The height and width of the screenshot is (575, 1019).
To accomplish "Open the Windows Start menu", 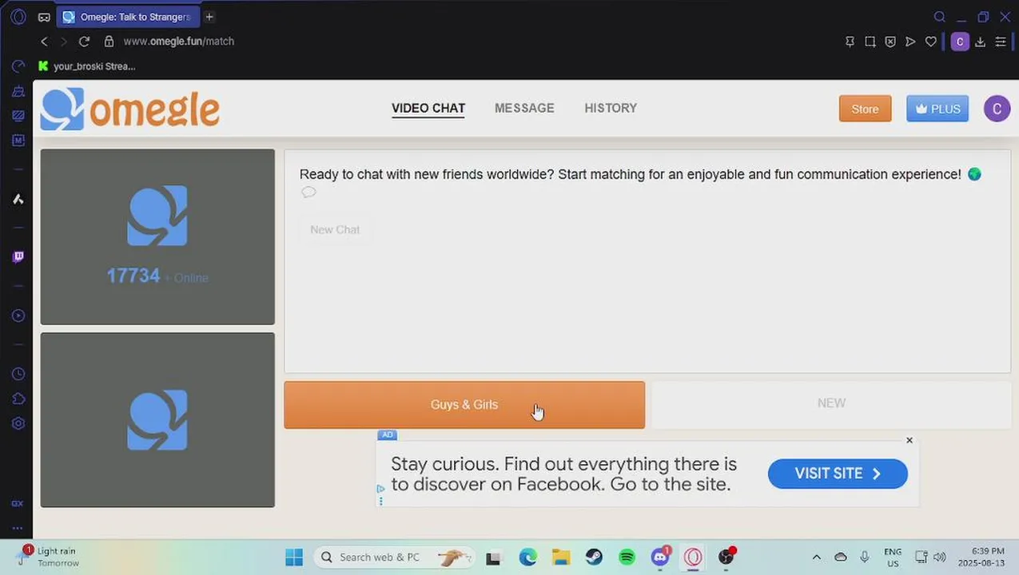I will 294,557.
